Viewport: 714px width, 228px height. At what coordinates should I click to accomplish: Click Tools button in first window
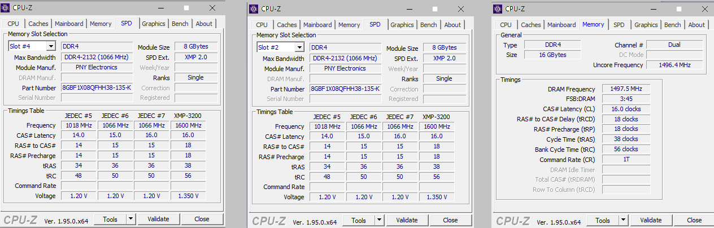pos(110,219)
